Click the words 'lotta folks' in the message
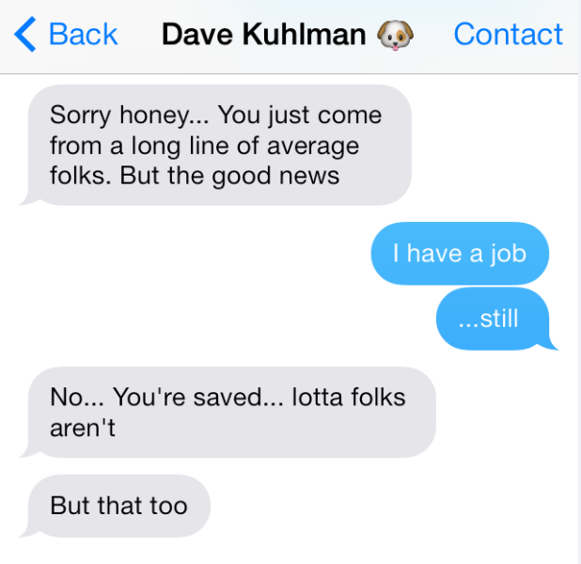The height and width of the screenshot is (564, 581). pyautogui.click(x=348, y=398)
